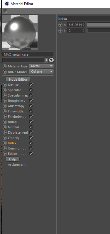Select the Roughness channel
110x234 pixels.
click(16, 101)
